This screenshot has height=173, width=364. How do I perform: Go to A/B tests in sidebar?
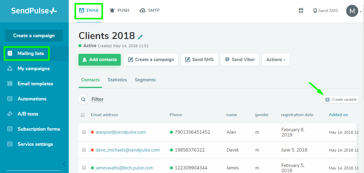pos(28,114)
